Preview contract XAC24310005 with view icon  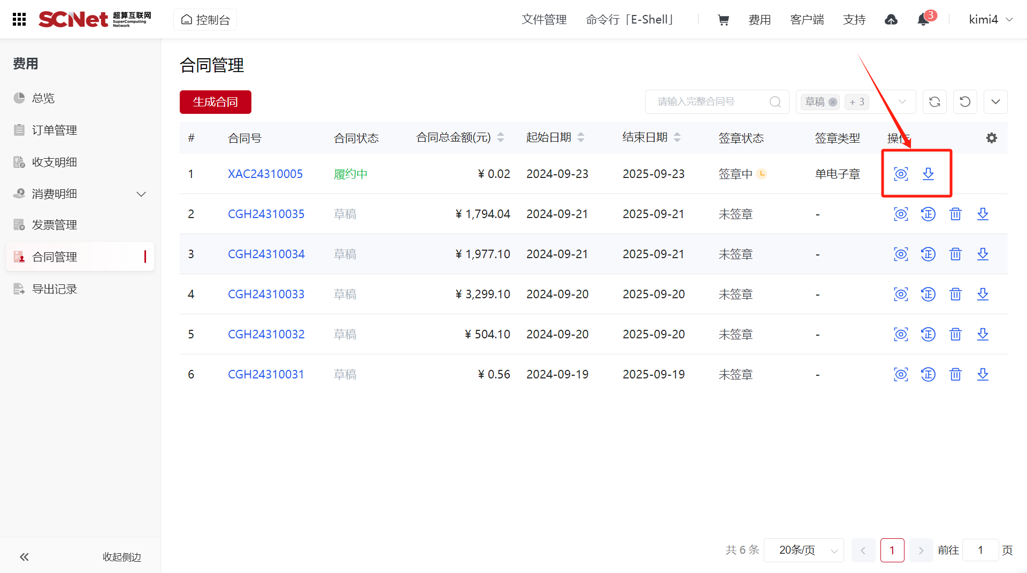point(901,174)
